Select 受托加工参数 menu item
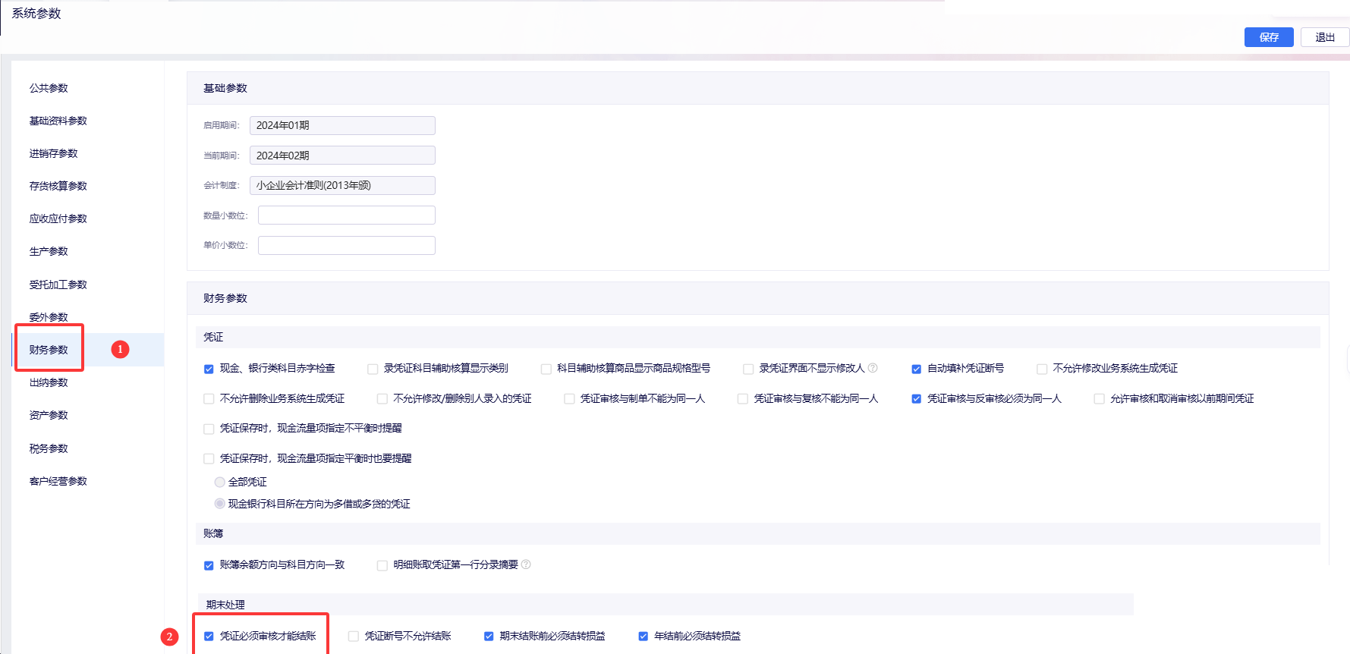 58,285
